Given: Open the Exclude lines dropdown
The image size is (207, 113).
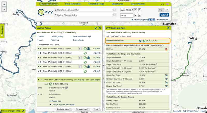Looking at the screenshot, I should (64, 109).
